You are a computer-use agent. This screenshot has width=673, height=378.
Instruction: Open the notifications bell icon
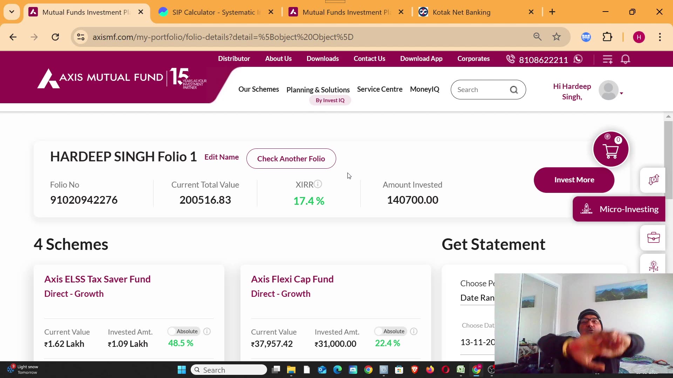[x=626, y=59]
